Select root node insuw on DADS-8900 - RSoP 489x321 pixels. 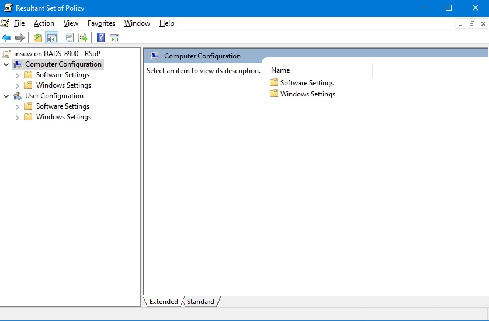tap(57, 54)
